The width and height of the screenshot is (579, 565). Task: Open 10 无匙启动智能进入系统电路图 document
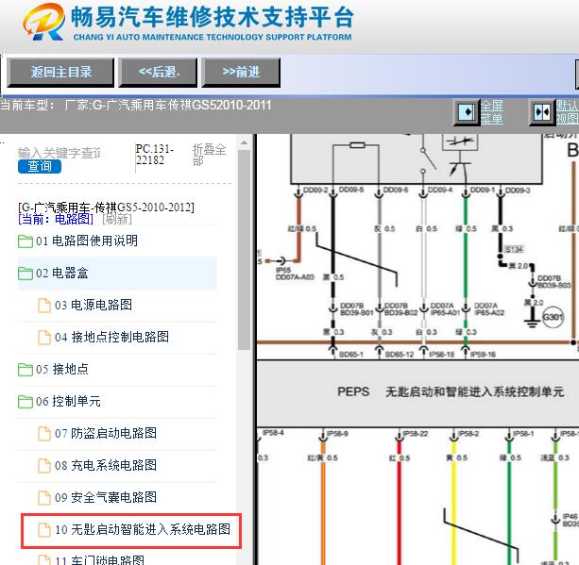tap(143, 529)
